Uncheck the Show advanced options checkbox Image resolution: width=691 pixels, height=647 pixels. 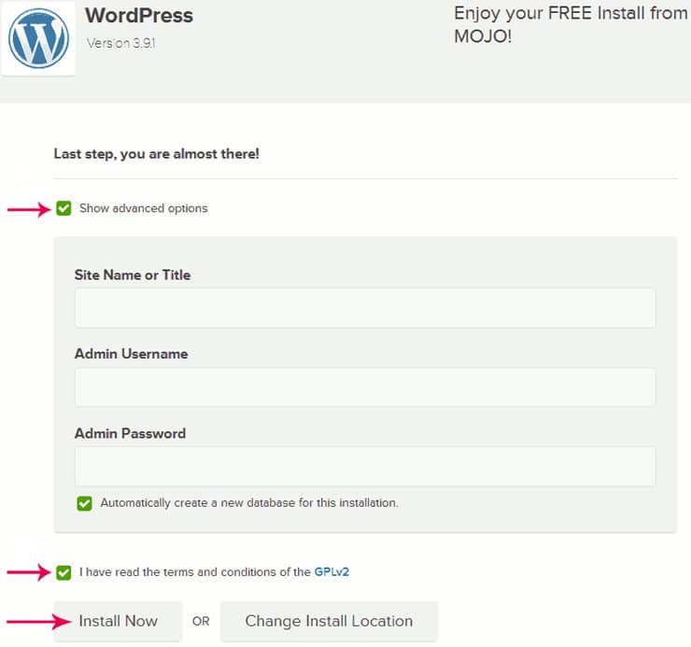[63, 208]
